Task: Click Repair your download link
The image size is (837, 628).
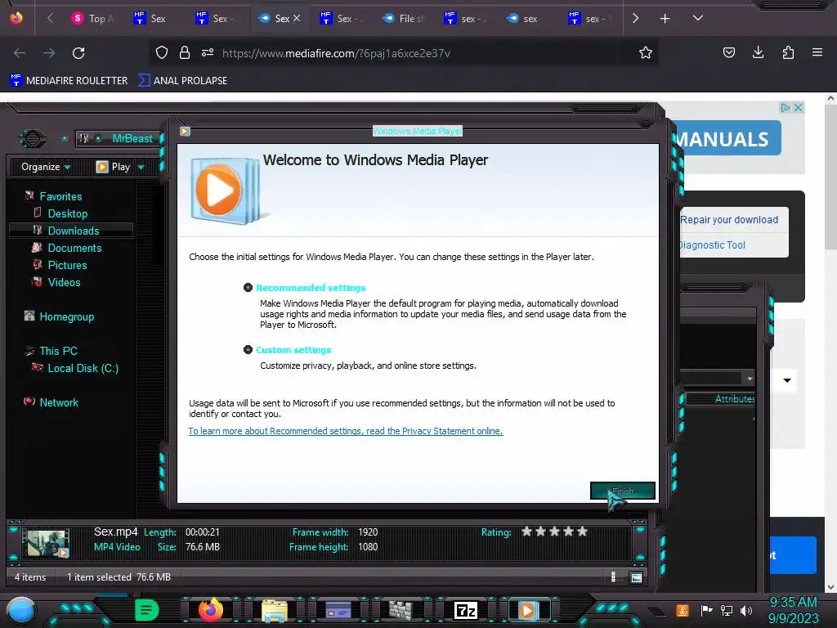Action: coord(728,219)
